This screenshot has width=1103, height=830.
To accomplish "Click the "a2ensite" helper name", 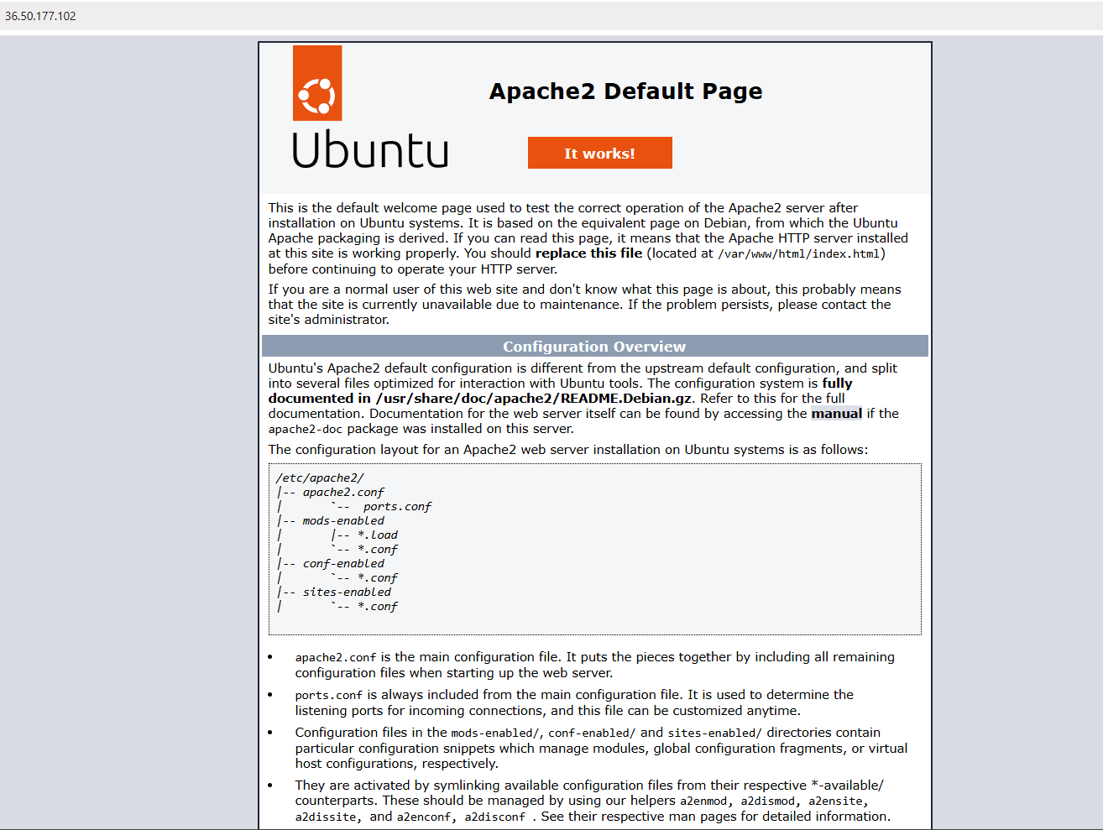I will pos(836,801).
